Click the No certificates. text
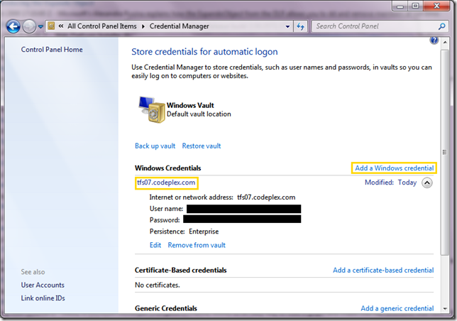Screen dimensions: 457x321 click(158, 285)
